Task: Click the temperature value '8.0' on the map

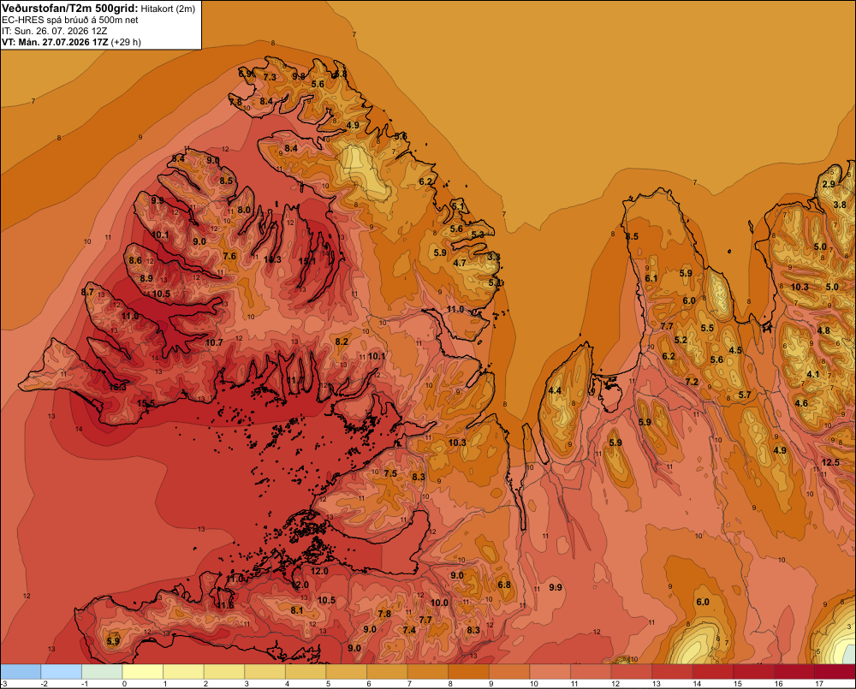Action: click(244, 210)
